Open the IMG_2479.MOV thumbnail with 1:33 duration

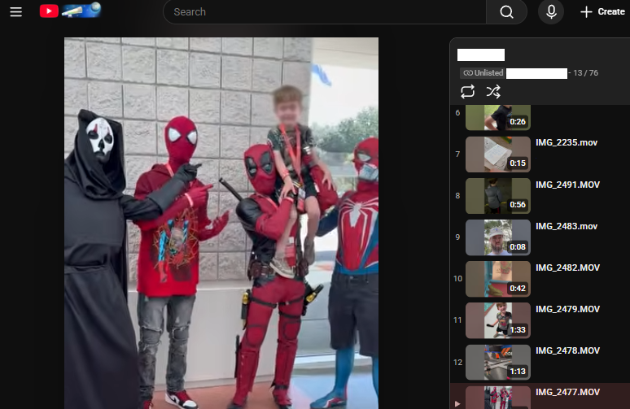(497, 320)
